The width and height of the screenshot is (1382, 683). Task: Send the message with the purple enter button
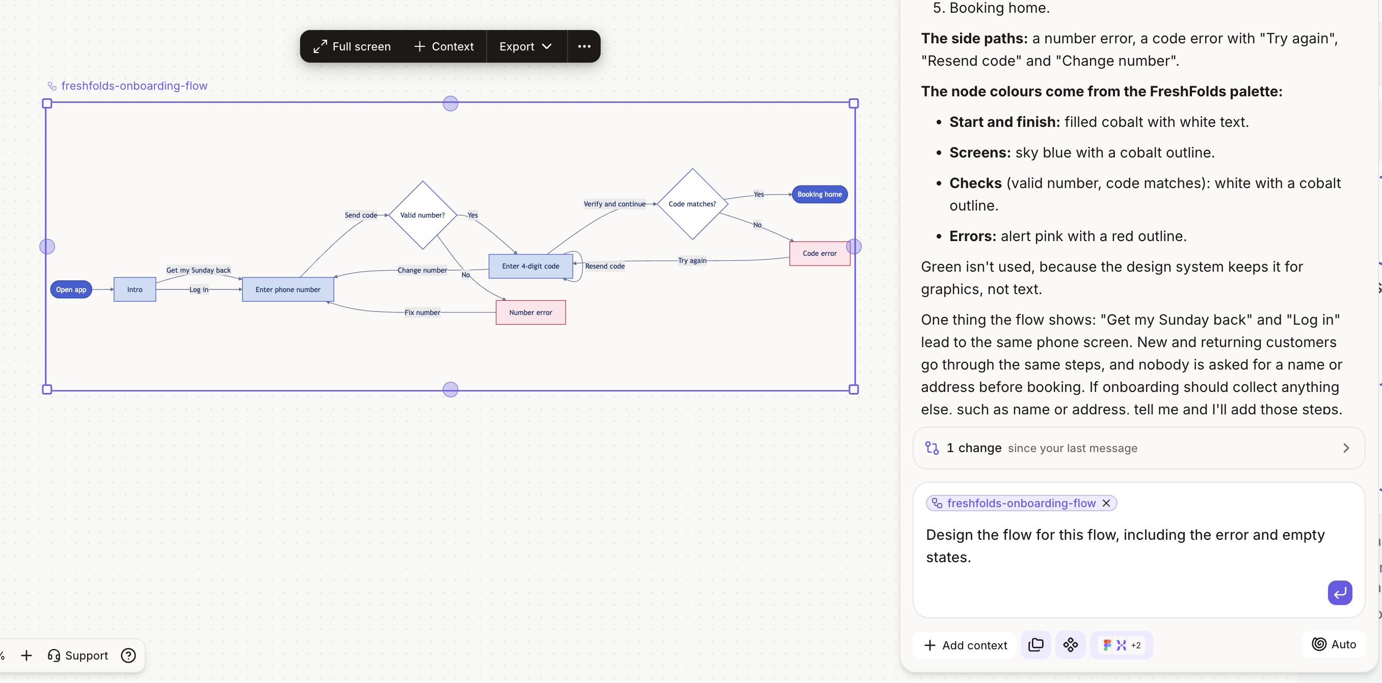click(x=1340, y=593)
